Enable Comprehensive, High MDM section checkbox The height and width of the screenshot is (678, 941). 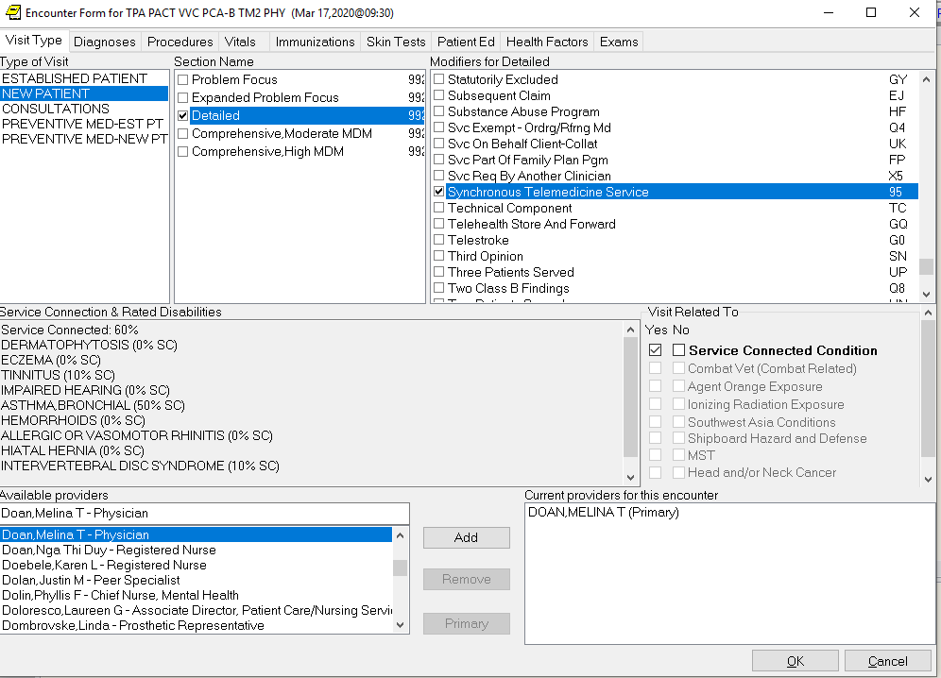point(183,152)
